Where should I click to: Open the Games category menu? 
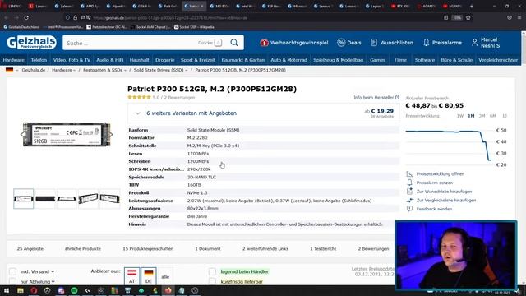pos(377,60)
